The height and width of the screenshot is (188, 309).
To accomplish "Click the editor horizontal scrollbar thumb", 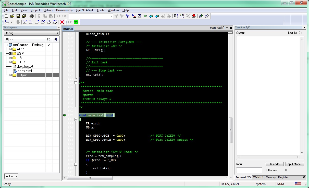I will (90, 178).
